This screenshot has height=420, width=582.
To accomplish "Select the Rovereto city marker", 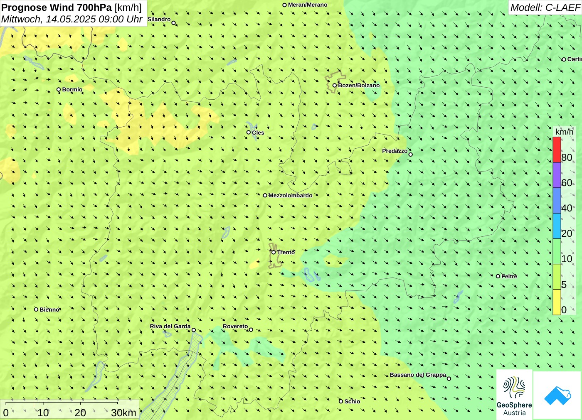I will 251,330.
